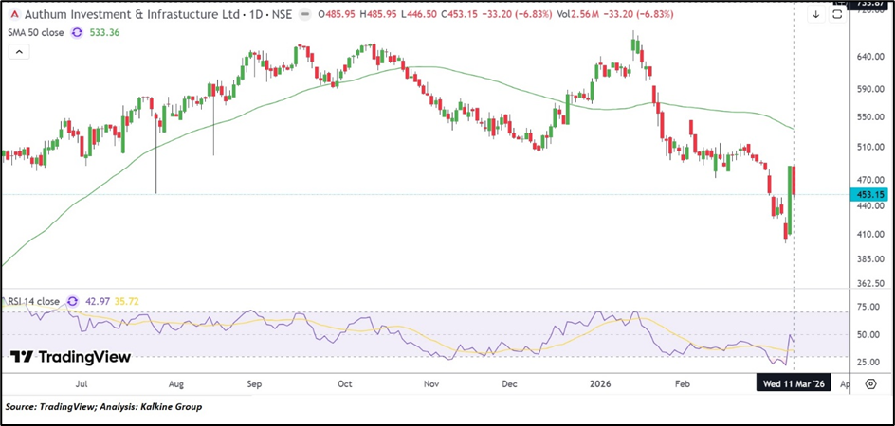The height and width of the screenshot is (426, 895).
Task: Click the fullscreen frame icon at top right
Action: click(837, 15)
